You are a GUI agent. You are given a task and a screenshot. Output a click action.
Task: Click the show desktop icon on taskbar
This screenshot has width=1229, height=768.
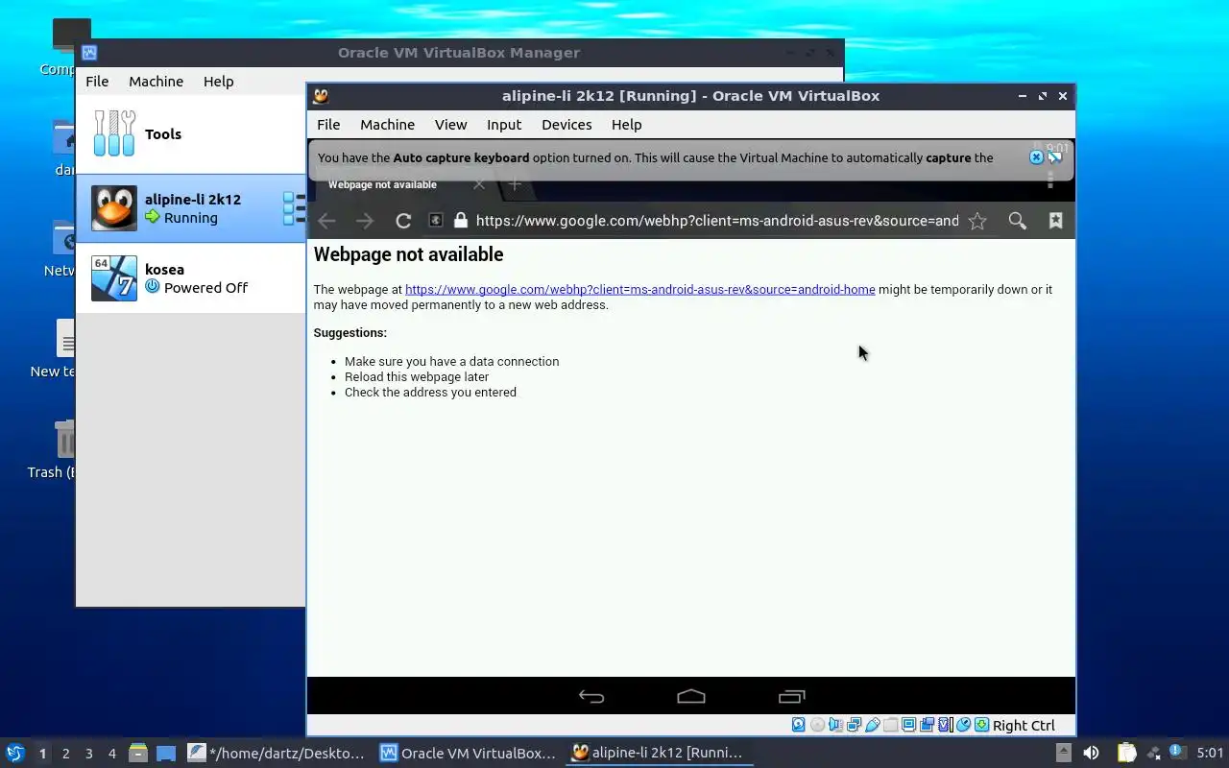(166, 754)
